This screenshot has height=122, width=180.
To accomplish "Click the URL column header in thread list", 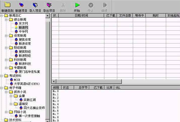I will click(x=118, y=88).
